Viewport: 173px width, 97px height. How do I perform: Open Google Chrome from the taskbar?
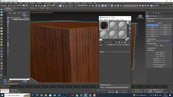click(41, 95)
